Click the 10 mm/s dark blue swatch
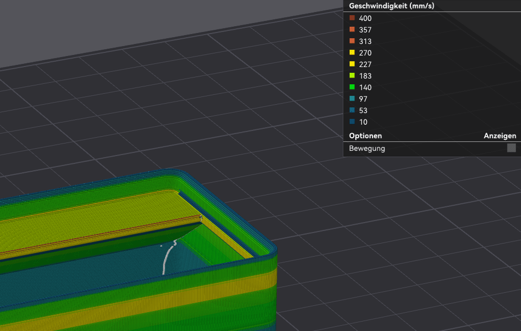This screenshot has height=331, width=521. (352, 122)
